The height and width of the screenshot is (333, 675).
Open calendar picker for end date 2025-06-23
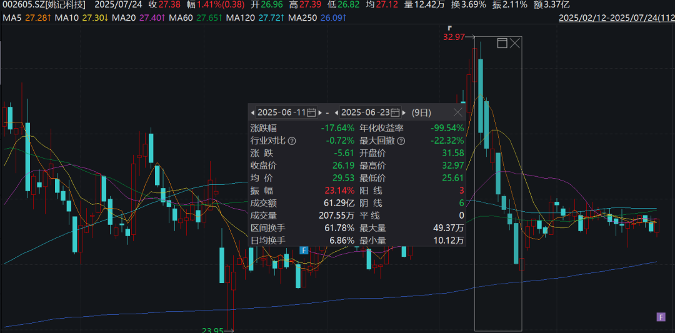pyautogui.click(x=396, y=112)
